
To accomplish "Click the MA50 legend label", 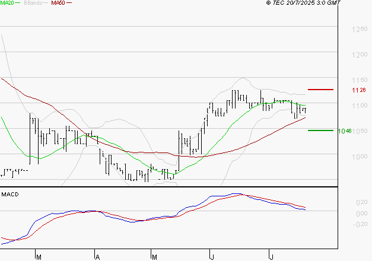I will click(x=58, y=3).
